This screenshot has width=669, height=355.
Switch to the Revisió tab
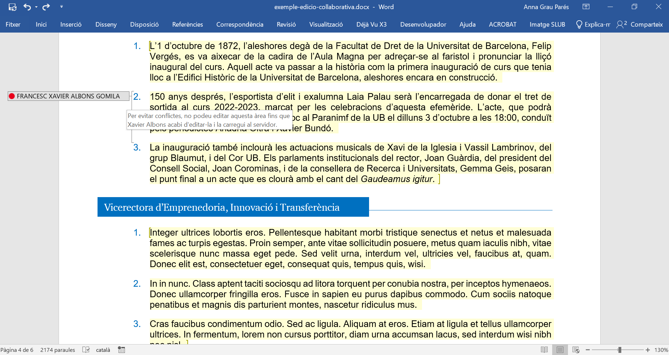pos(286,25)
